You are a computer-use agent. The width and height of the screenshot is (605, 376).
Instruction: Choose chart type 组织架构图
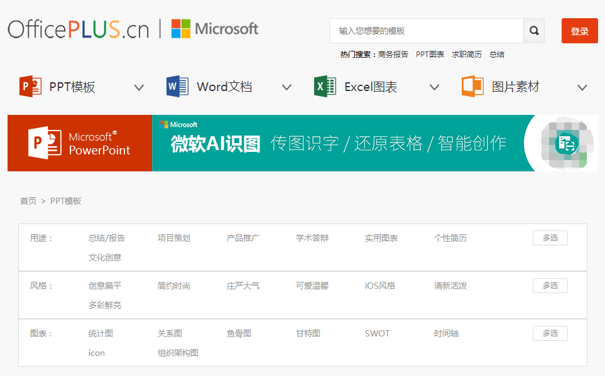click(178, 353)
